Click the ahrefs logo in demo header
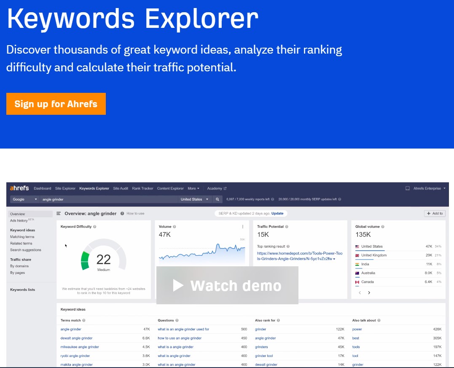Image resolution: width=454 pixels, height=368 pixels. click(19, 188)
